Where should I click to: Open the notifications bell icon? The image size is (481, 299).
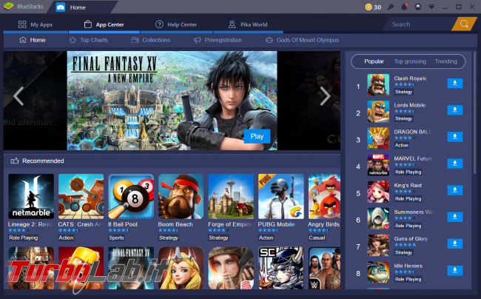click(x=404, y=7)
